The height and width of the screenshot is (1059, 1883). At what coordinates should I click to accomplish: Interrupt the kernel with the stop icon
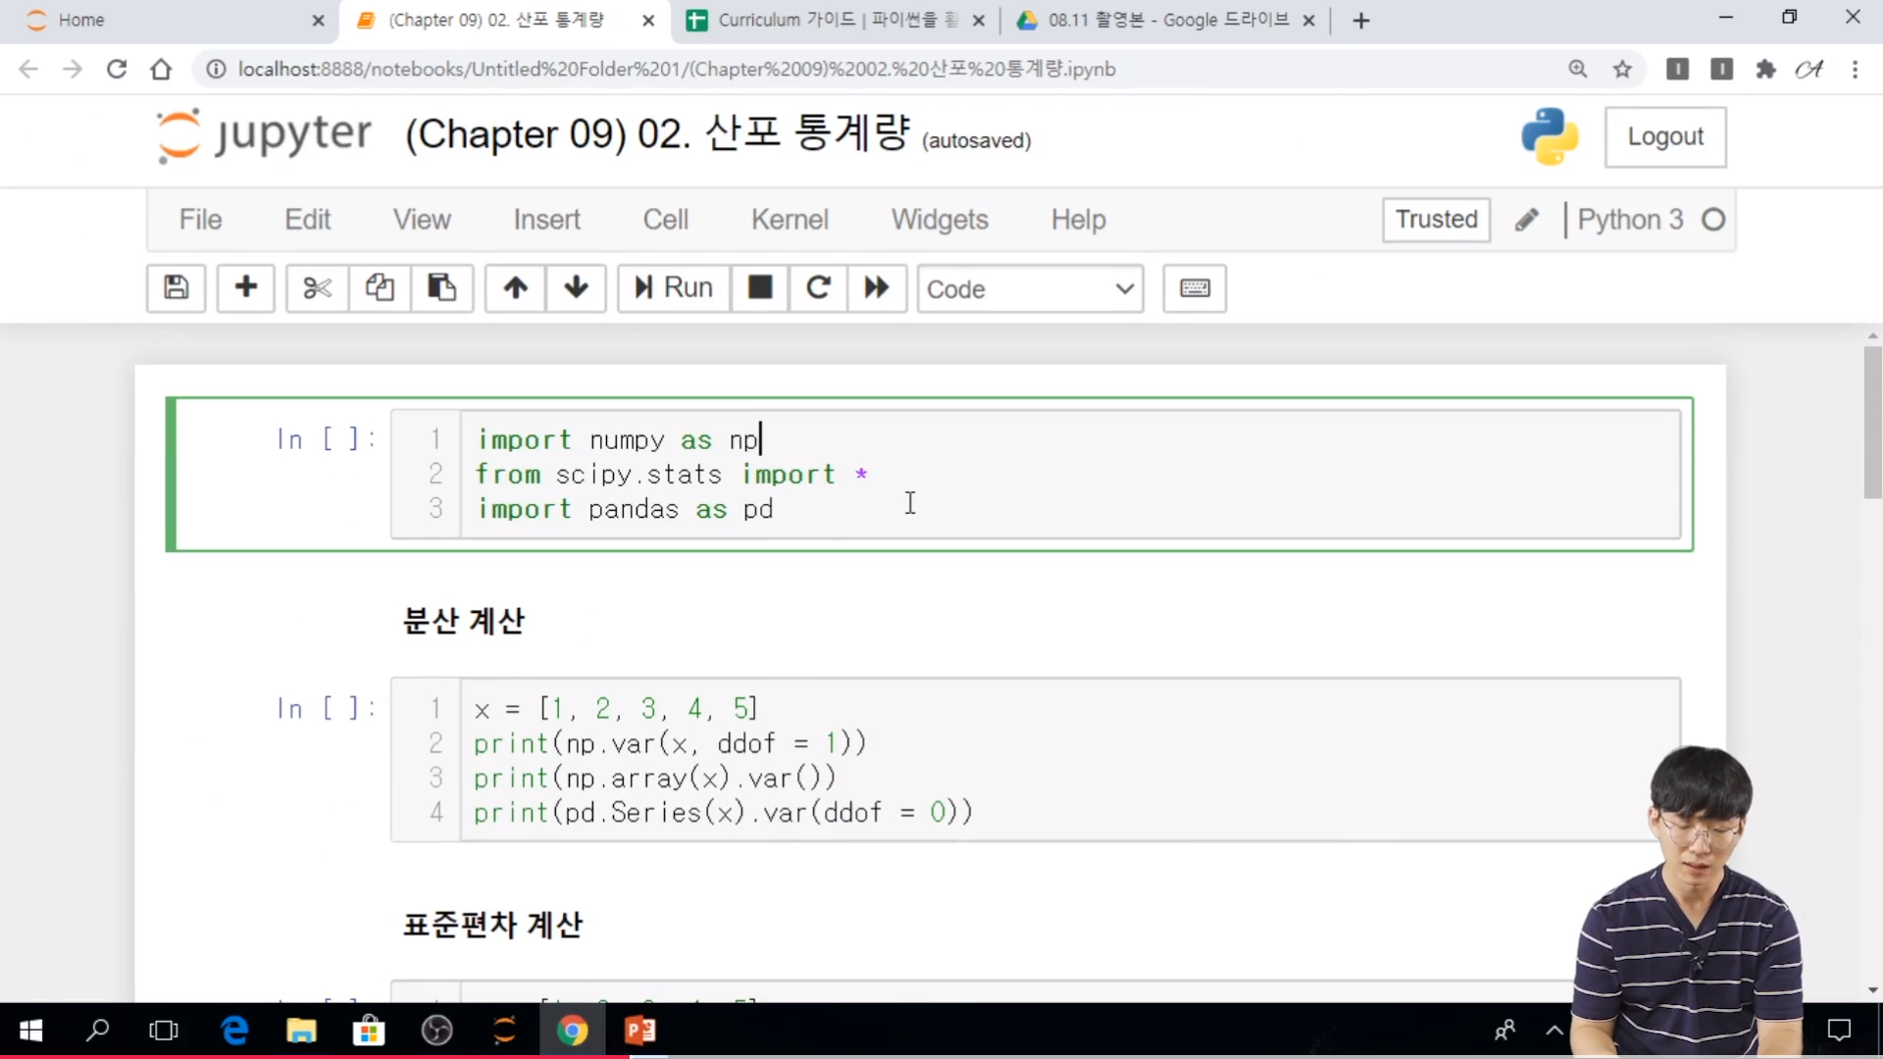click(x=759, y=287)
